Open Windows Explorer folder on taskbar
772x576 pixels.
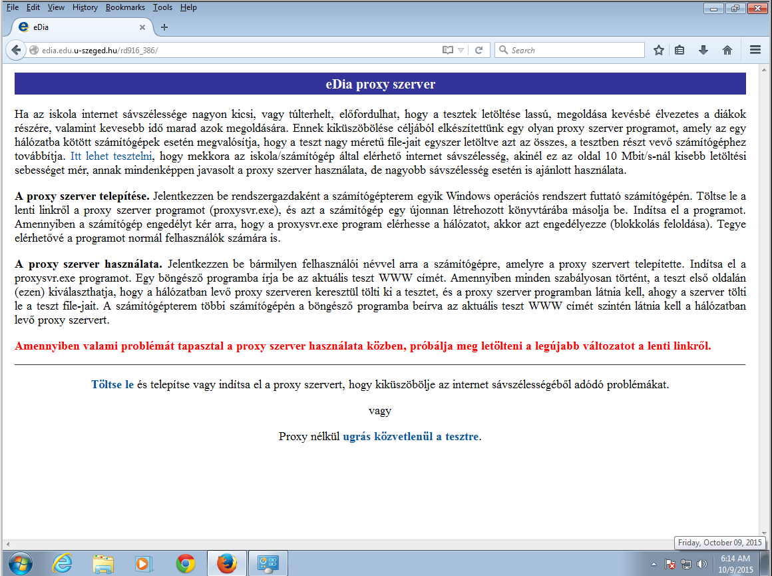pos(103,563)
